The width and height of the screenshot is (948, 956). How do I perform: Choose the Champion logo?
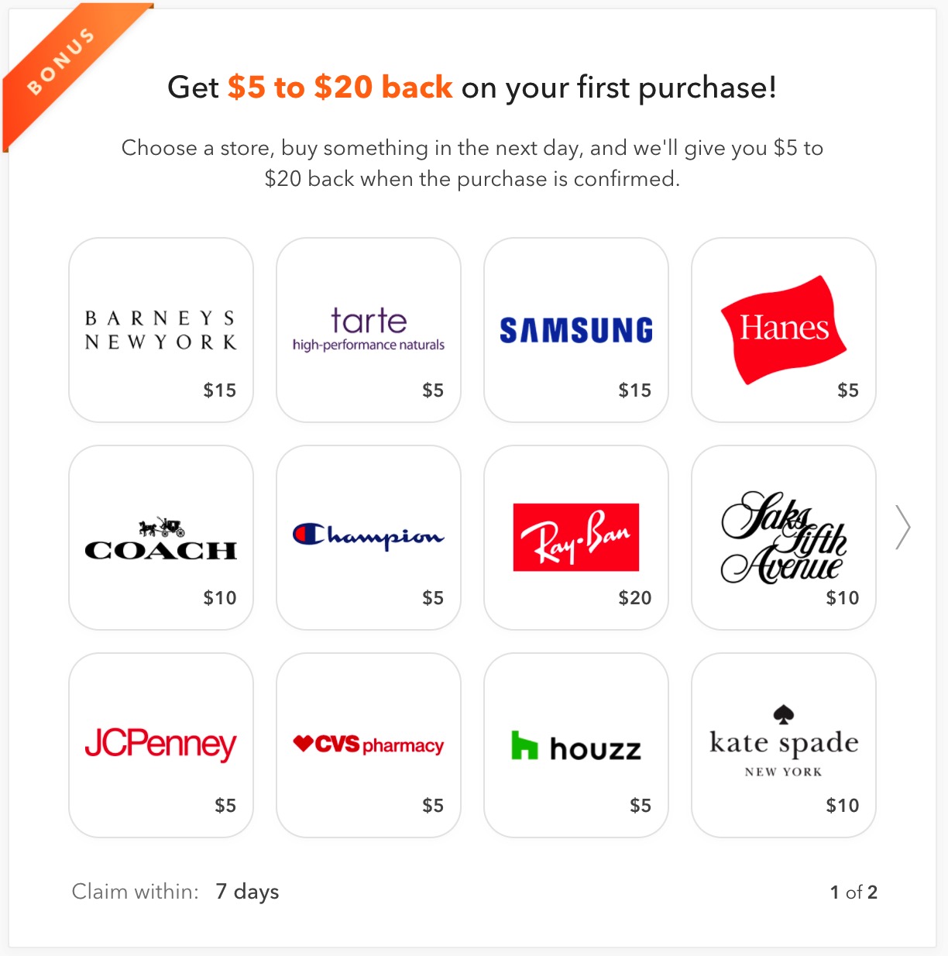pos(369,535)
